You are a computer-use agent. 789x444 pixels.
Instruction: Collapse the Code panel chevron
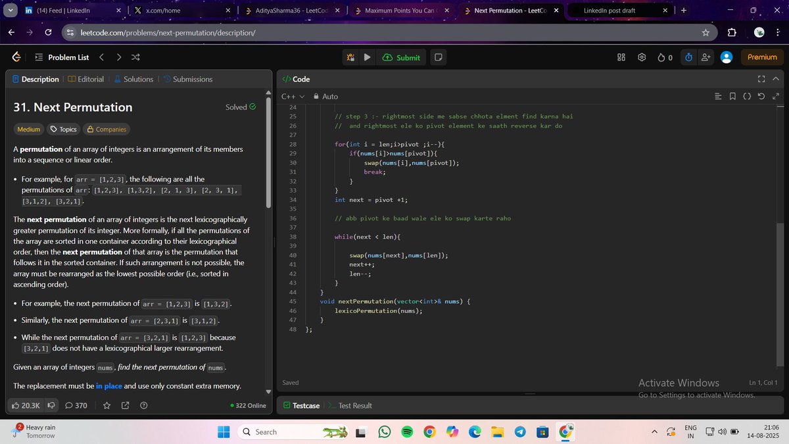776,79
